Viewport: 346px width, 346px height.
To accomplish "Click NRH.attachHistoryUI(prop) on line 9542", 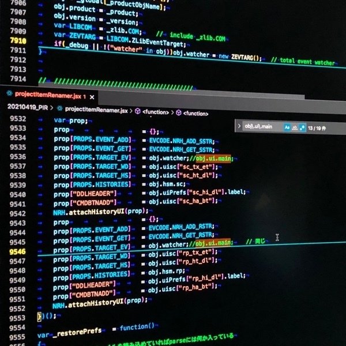I will [x=100, y=212].
